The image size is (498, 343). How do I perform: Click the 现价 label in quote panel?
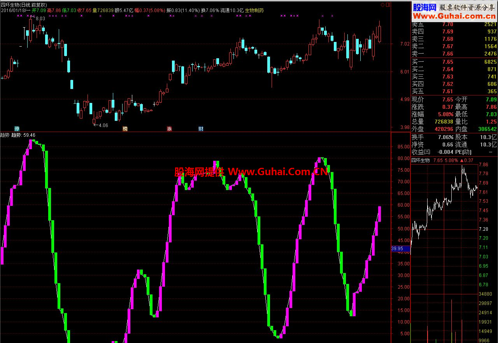pos(418,99)
